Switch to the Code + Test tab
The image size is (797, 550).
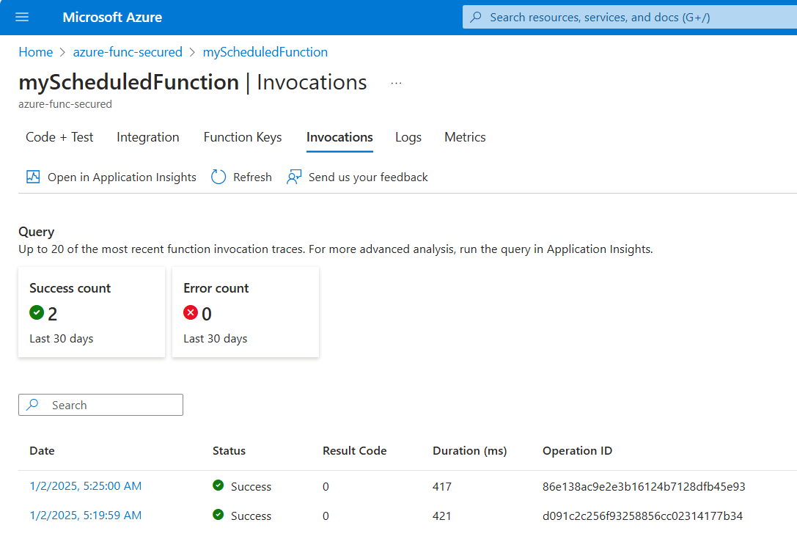coord(59,137)
